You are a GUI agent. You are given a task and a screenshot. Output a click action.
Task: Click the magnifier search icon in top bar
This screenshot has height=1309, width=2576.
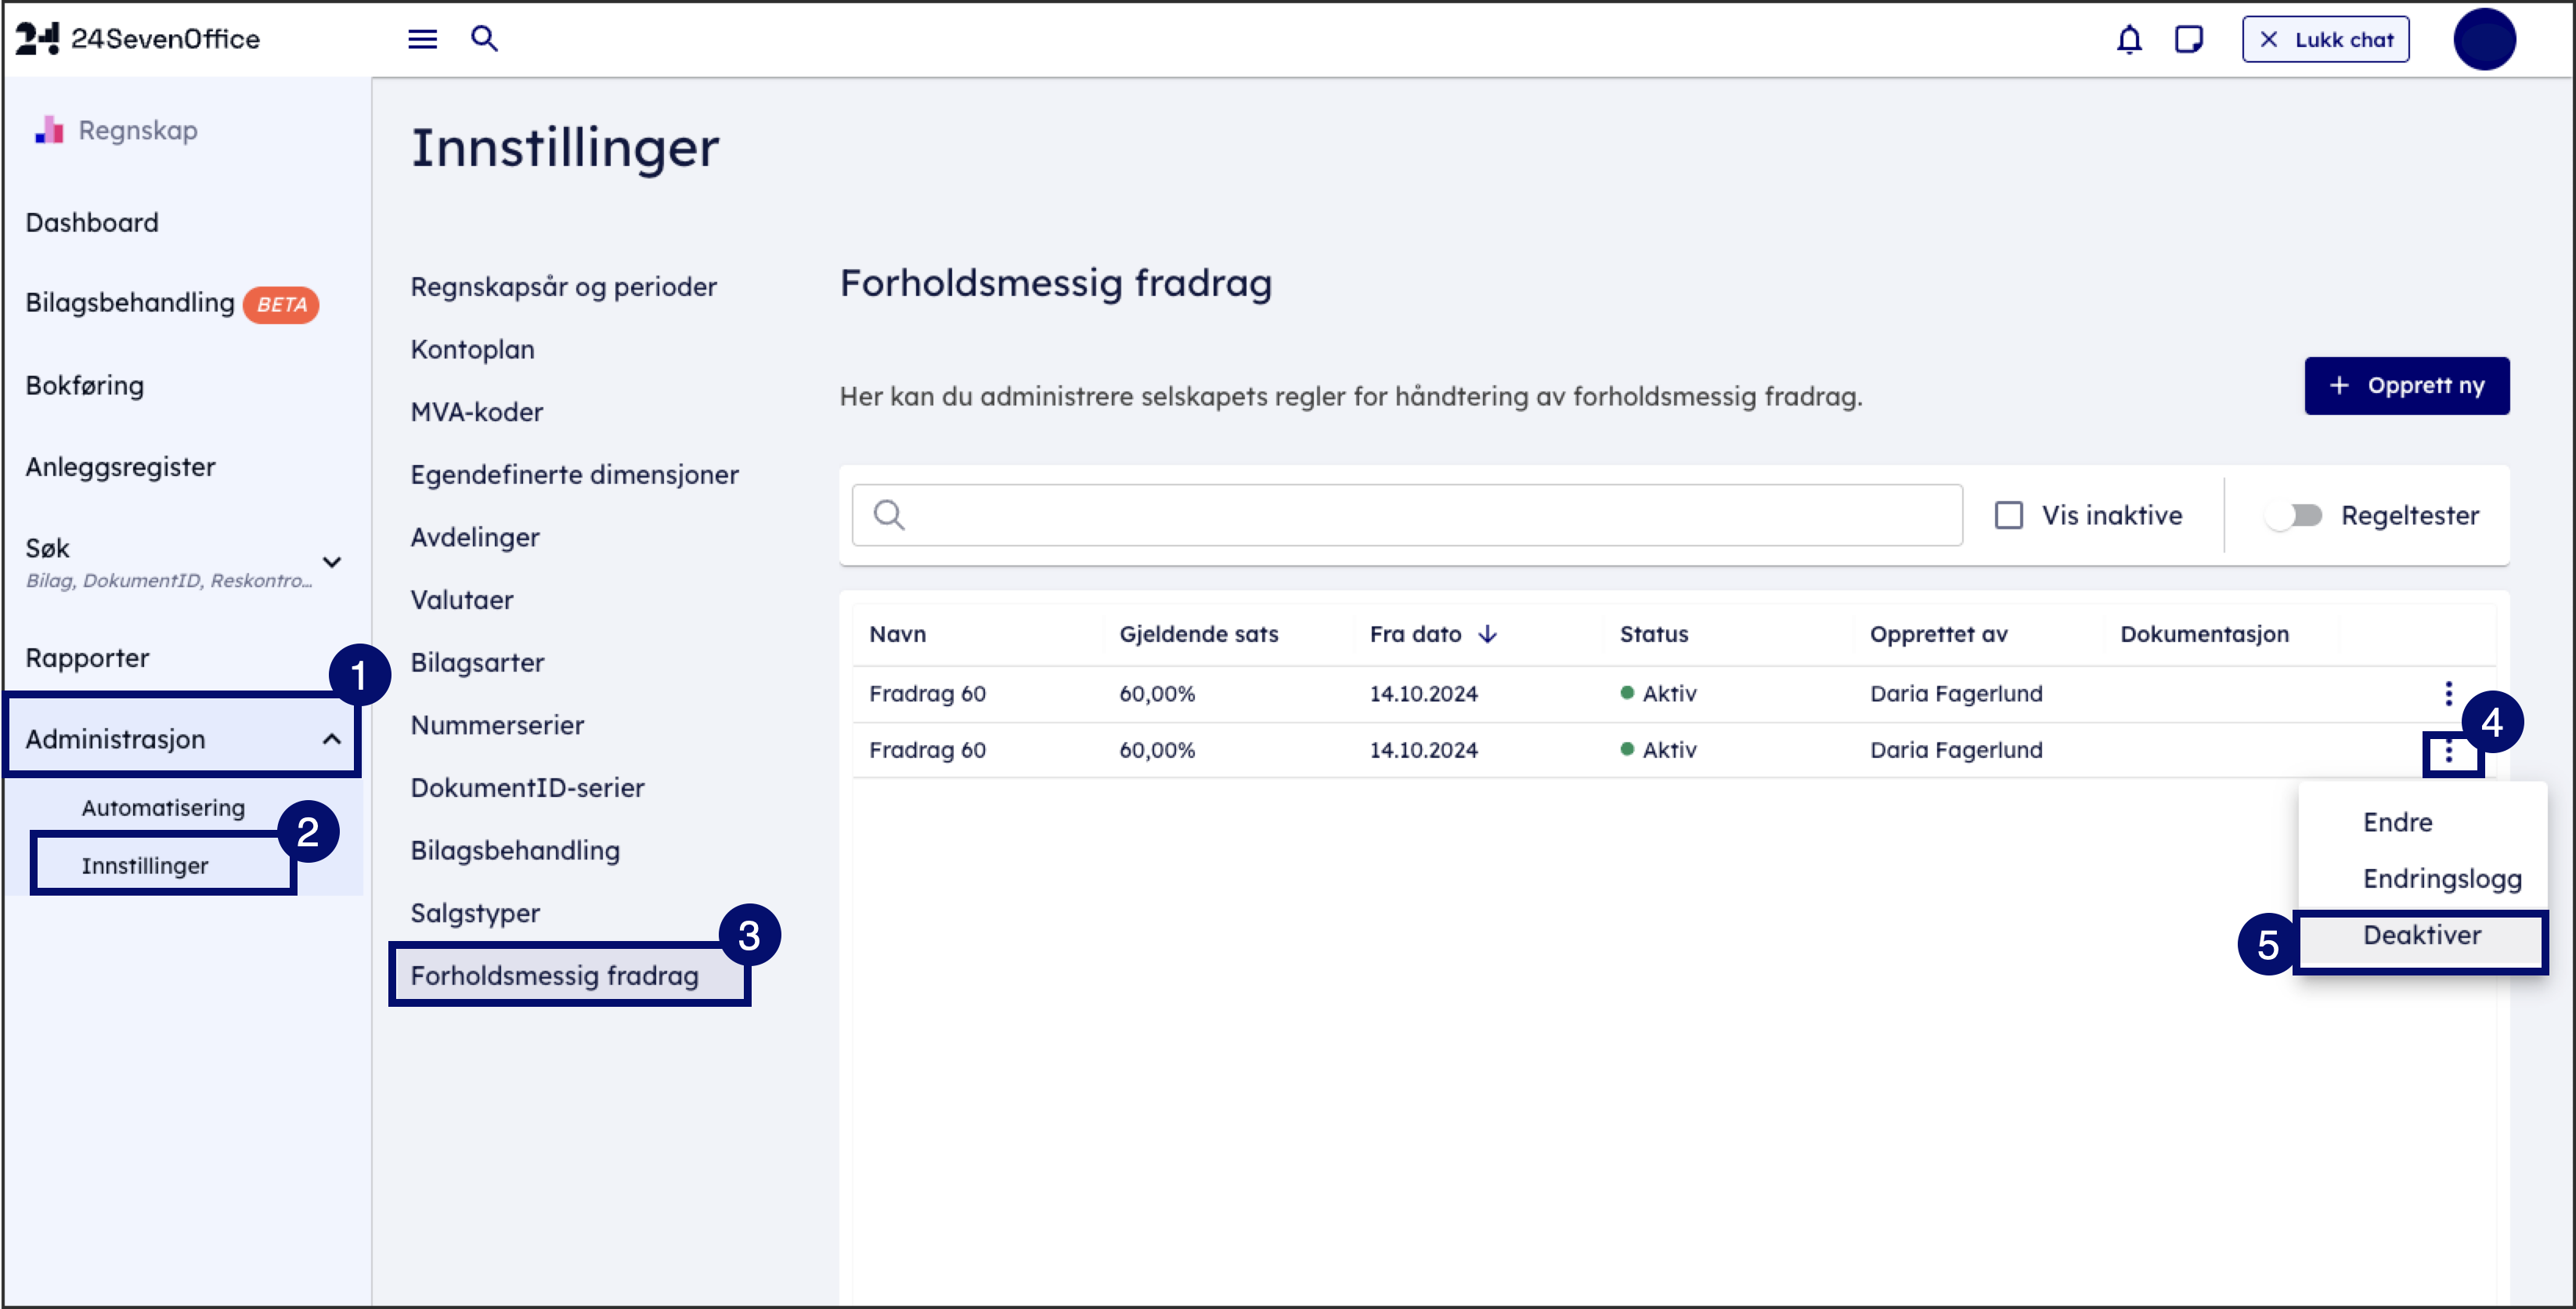point(484,39)
